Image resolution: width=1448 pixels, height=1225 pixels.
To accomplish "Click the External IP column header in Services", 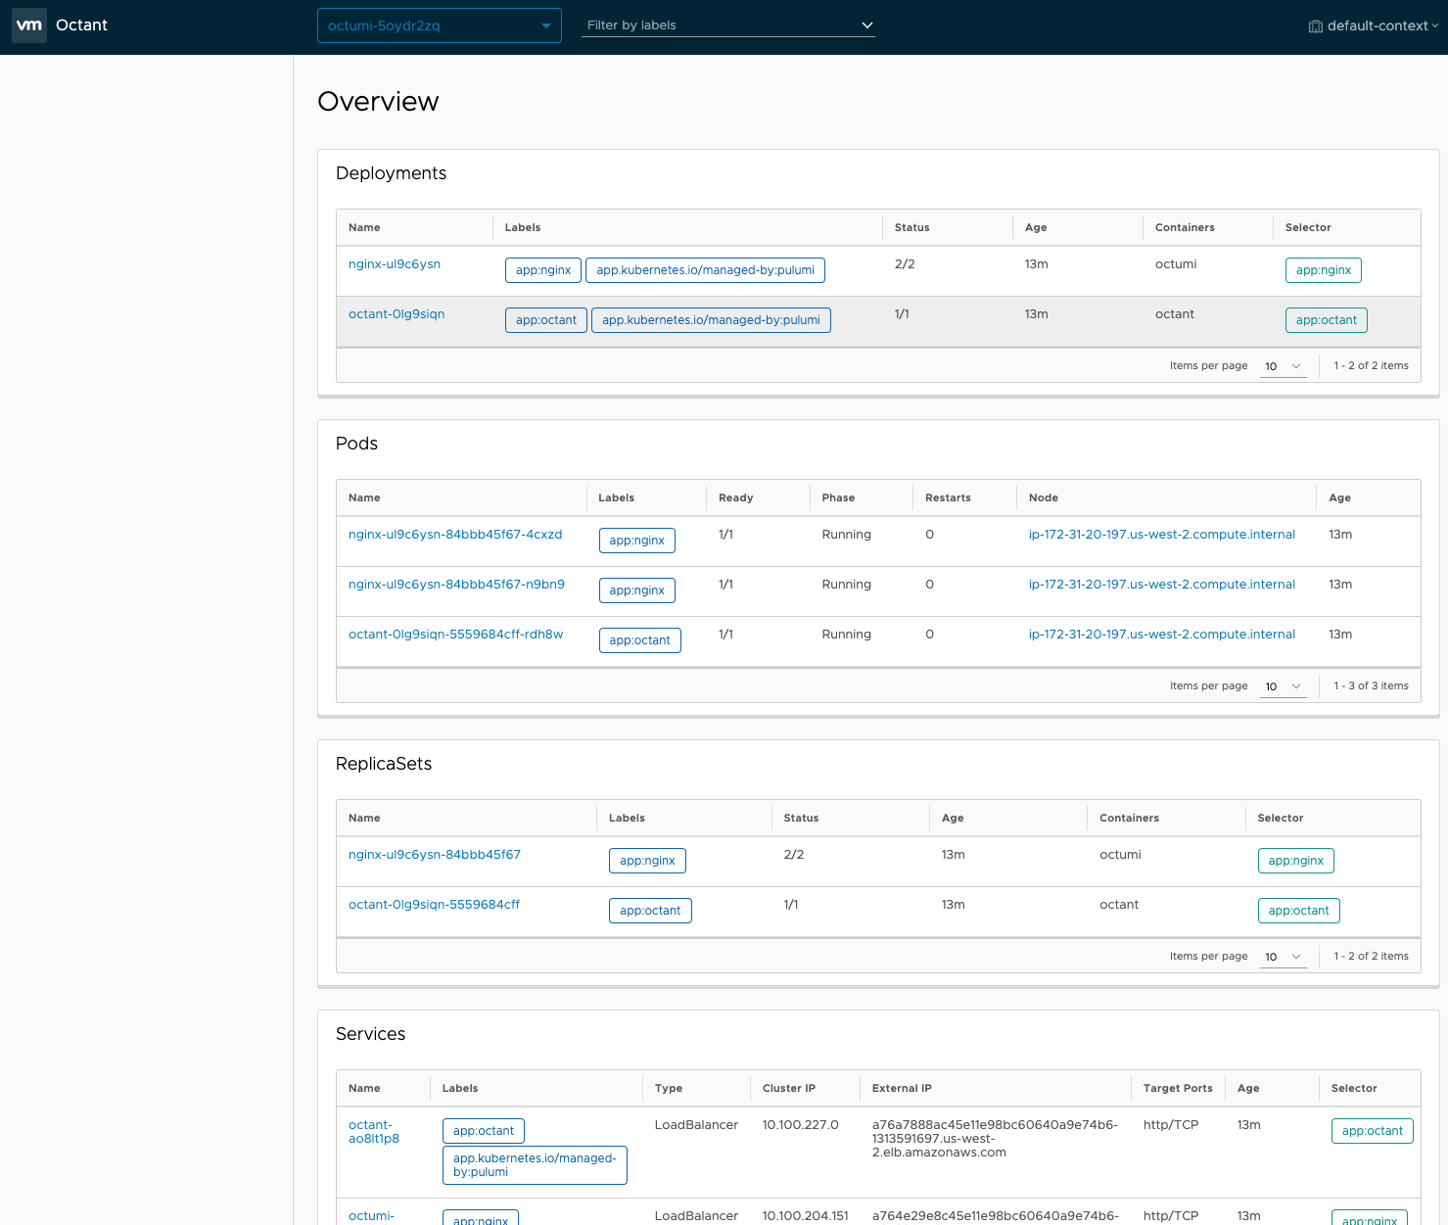I will [x=903, y=1089].
